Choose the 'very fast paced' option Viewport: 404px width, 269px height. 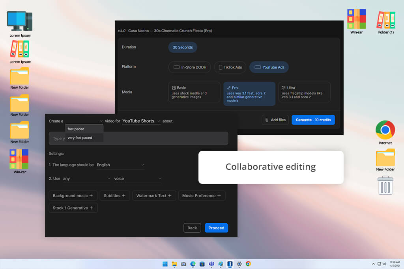tap(84, 137)
